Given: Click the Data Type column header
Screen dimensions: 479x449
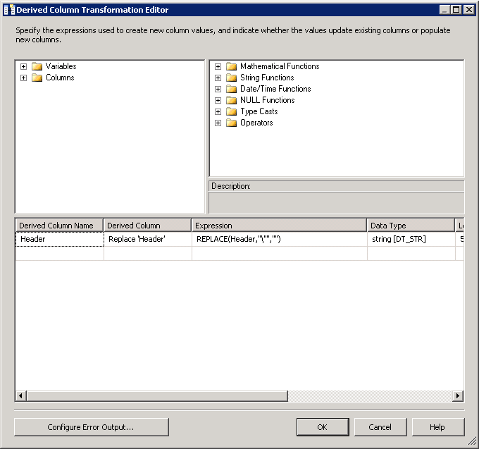Looking at the screenshot, I should pyautogui.click(x=411, y=226).
